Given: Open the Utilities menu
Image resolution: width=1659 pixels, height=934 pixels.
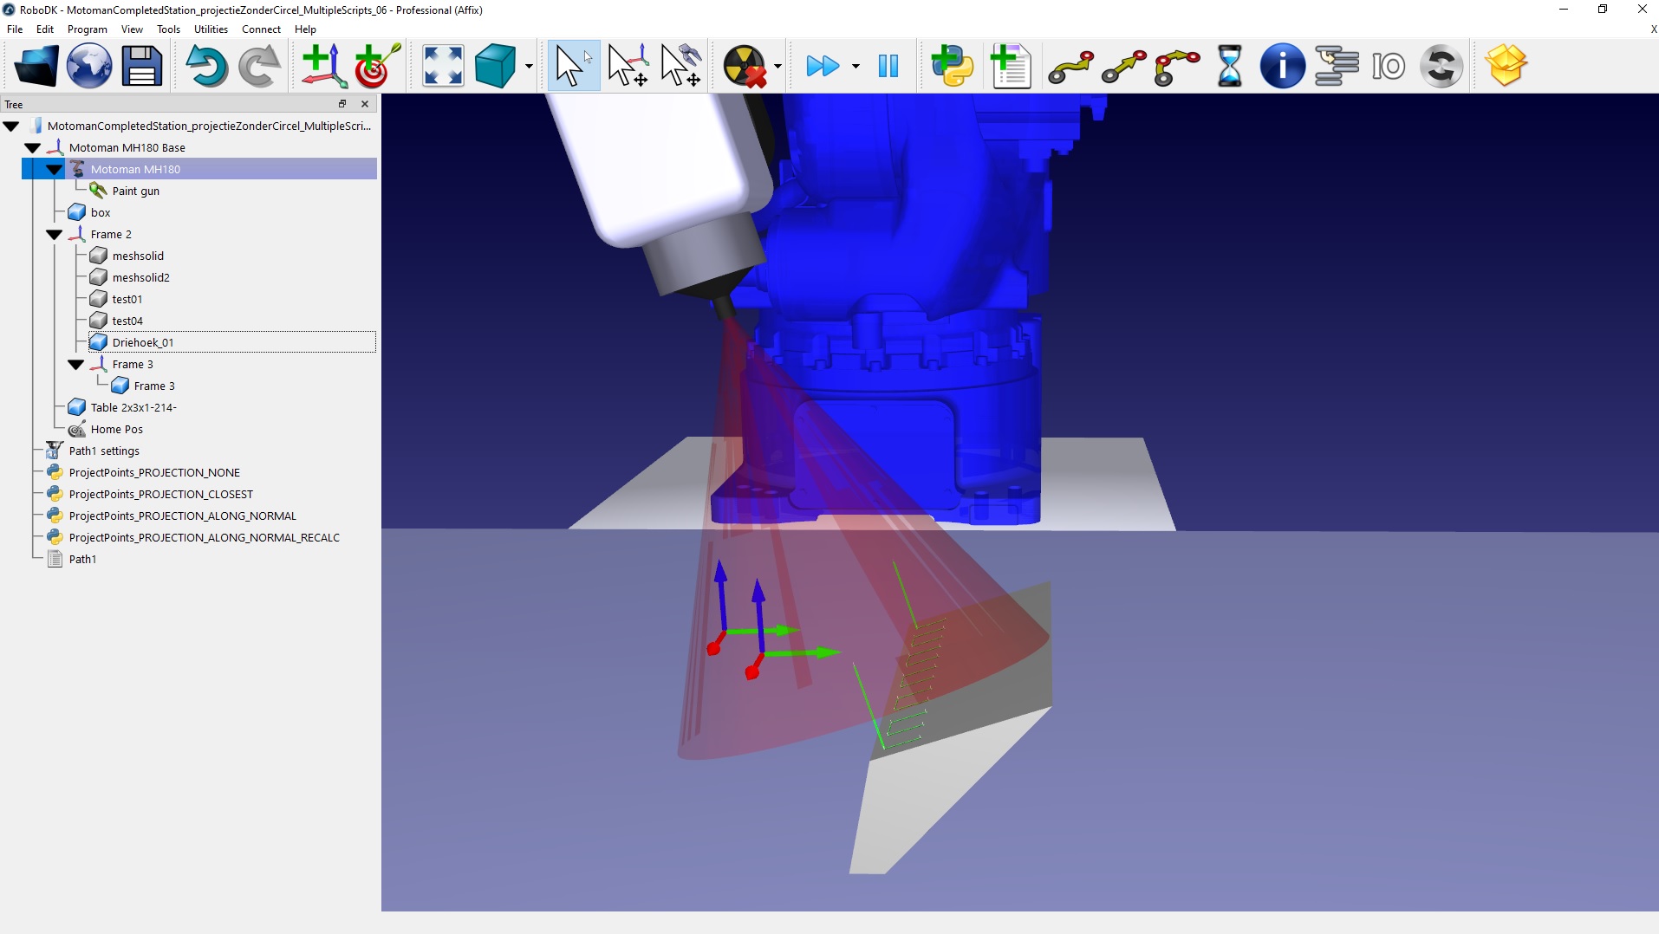Looking at the screenshot, I should (x=211, y=29).
